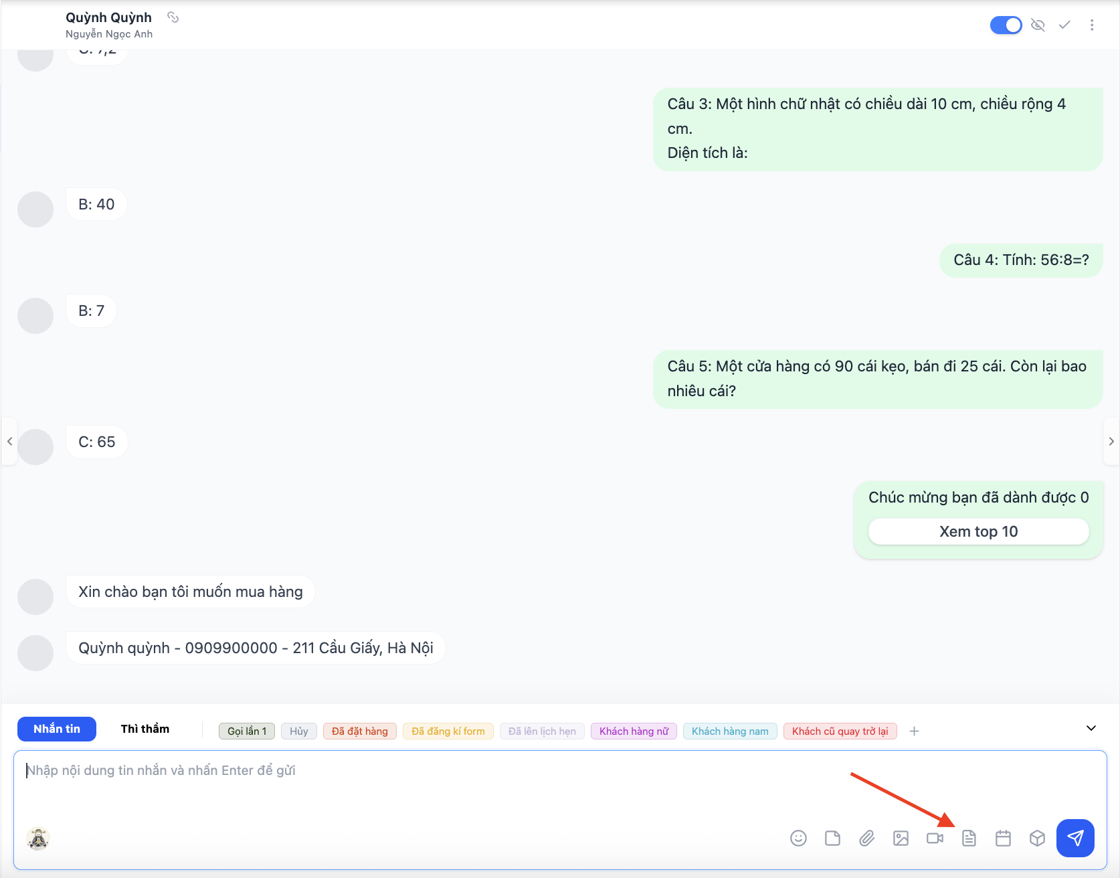The width and height of the screenshot is (1120, 878).
Task: Click the video camera icon
Action: click(x=935, y=838)
